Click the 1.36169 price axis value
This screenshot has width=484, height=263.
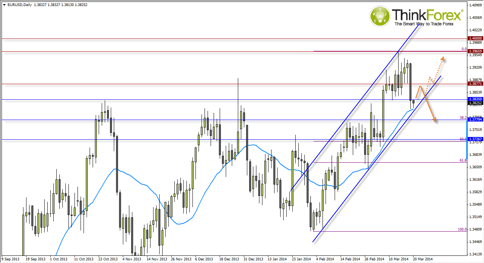click(476, 180)
